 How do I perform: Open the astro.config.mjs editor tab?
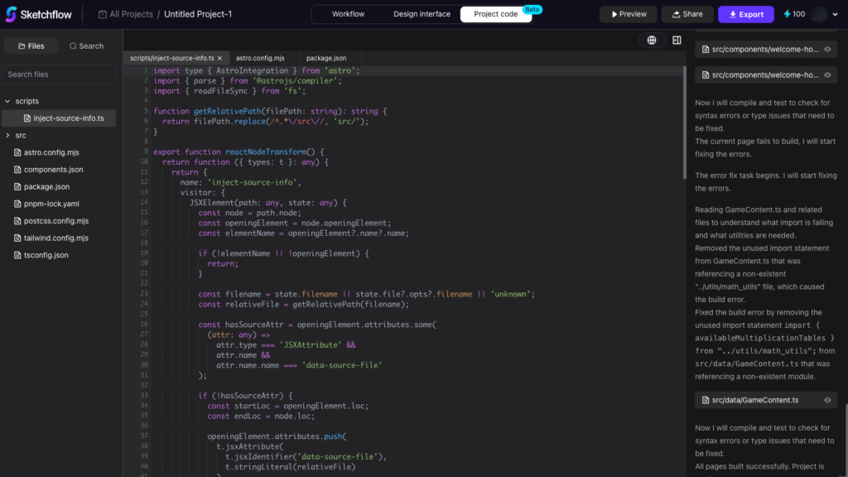click(260, 59)
